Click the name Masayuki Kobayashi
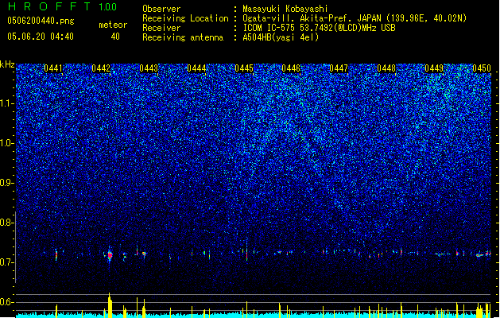This screenshot has width=500, height=318. click(x=285, y=9)
